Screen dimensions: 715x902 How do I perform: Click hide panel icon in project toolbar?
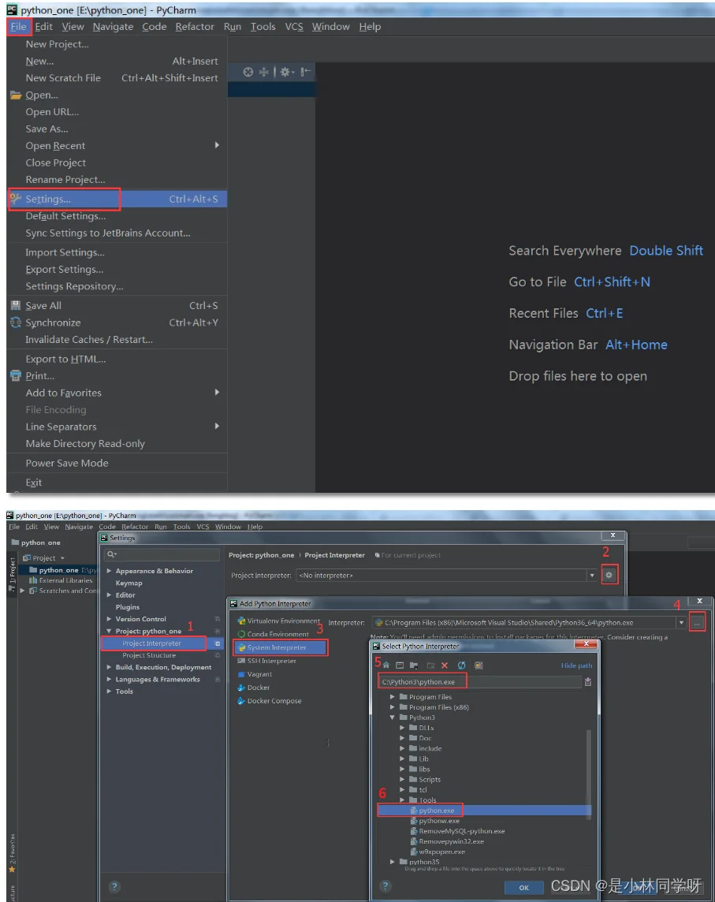(305, 71)
